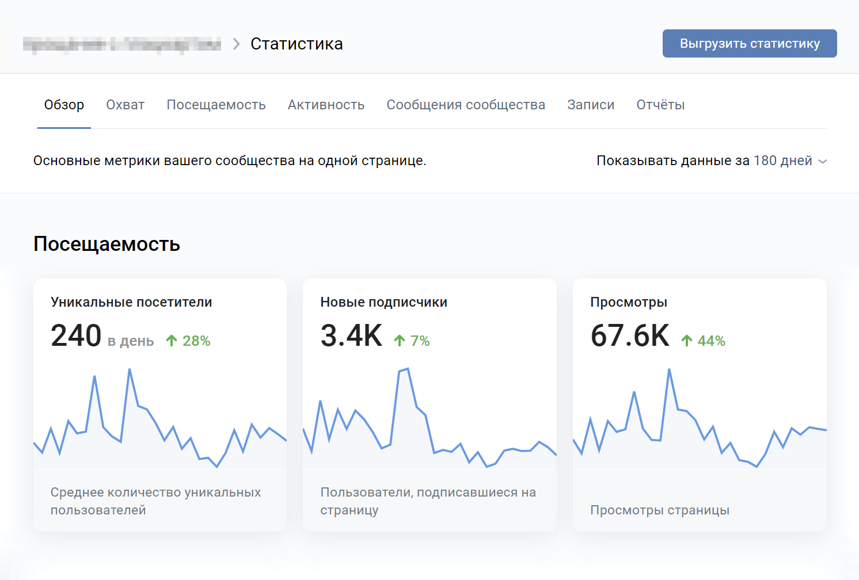The width and height of the screenshot is (859, 580).
Task: Click the Просмотры card title
Action: click(x=629, y=302)
